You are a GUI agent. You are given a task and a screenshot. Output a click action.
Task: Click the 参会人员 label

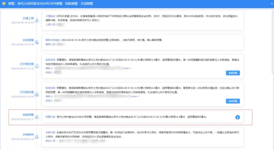pos(51,141)
